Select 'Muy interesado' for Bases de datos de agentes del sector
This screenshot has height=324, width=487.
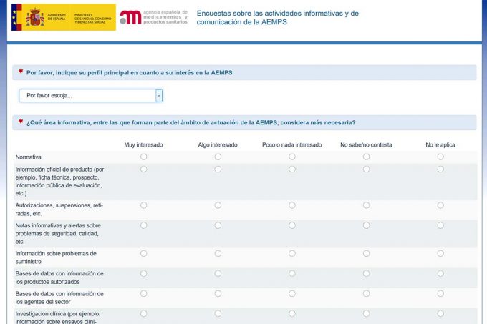click(x=144, y=293)
